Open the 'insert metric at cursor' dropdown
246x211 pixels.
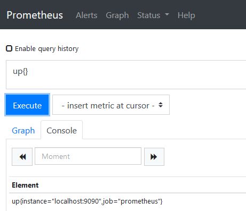tap(111, 105)
